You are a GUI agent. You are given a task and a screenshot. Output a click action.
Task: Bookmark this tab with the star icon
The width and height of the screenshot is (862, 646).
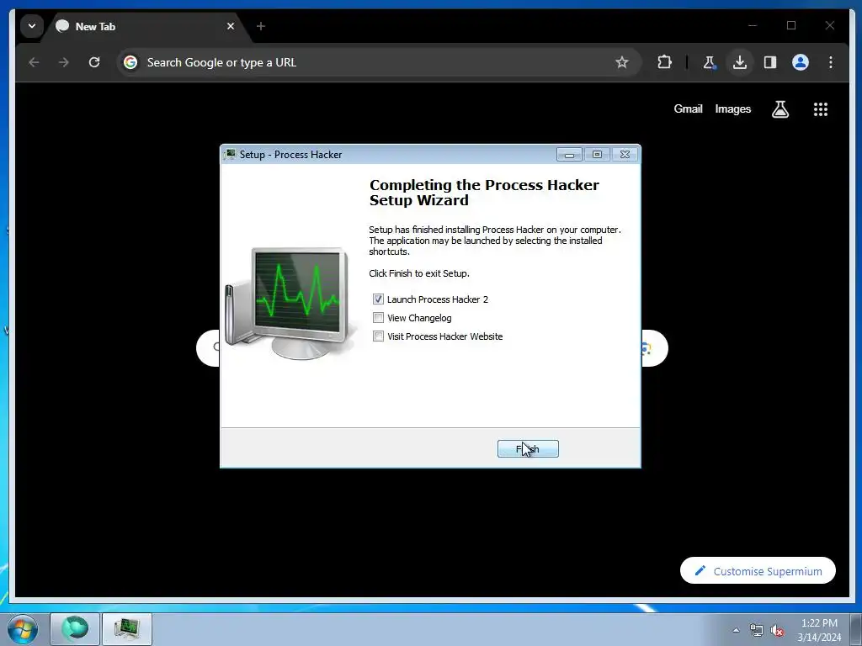[x=622, y=62]
